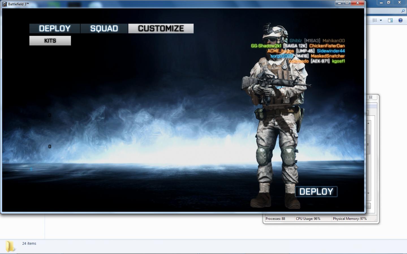Viewport: 407px width, 254px height.
Task: Open Explorer help question mark icon
Action: click(x=400, y=20)
